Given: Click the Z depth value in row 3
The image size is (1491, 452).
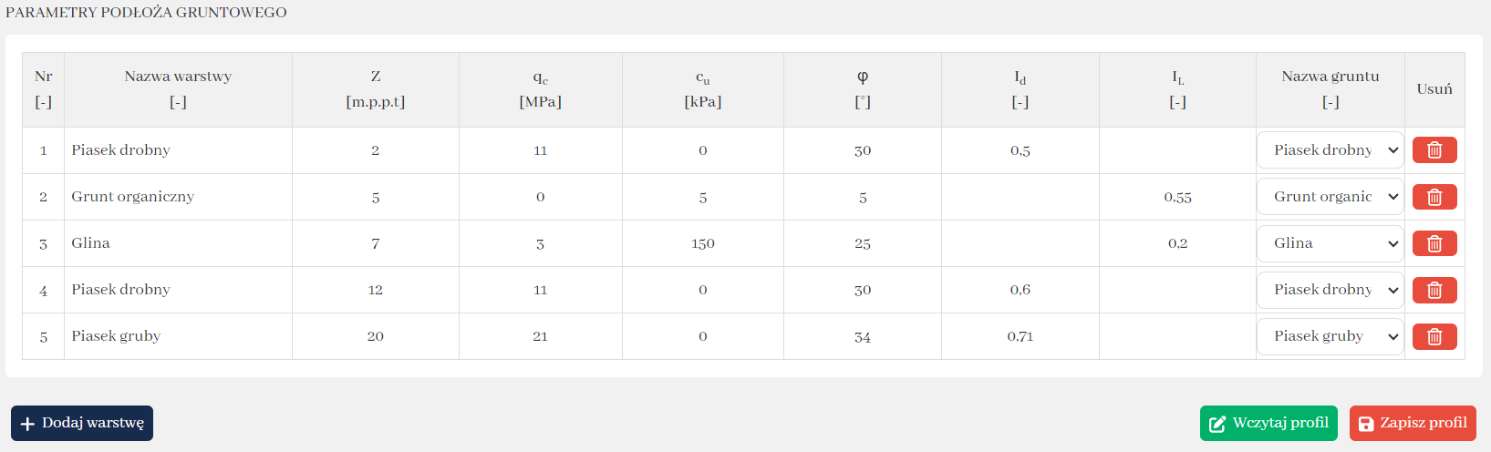Looking at the screenshot, I should (x=376, y=243).
